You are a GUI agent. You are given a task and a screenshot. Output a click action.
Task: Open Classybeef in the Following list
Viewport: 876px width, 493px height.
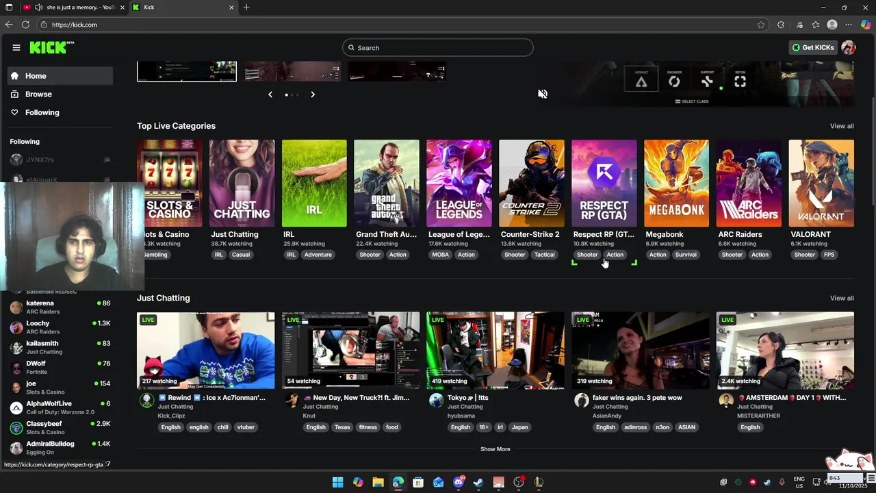pyautogui.click(x=60, y=427)
